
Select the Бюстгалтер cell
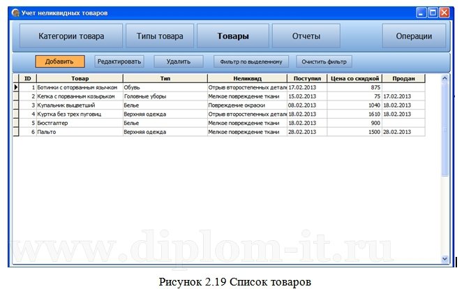point(80,123)
